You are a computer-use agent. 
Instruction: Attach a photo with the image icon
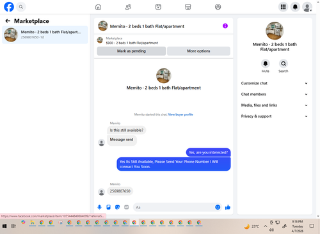click(108, 207)
